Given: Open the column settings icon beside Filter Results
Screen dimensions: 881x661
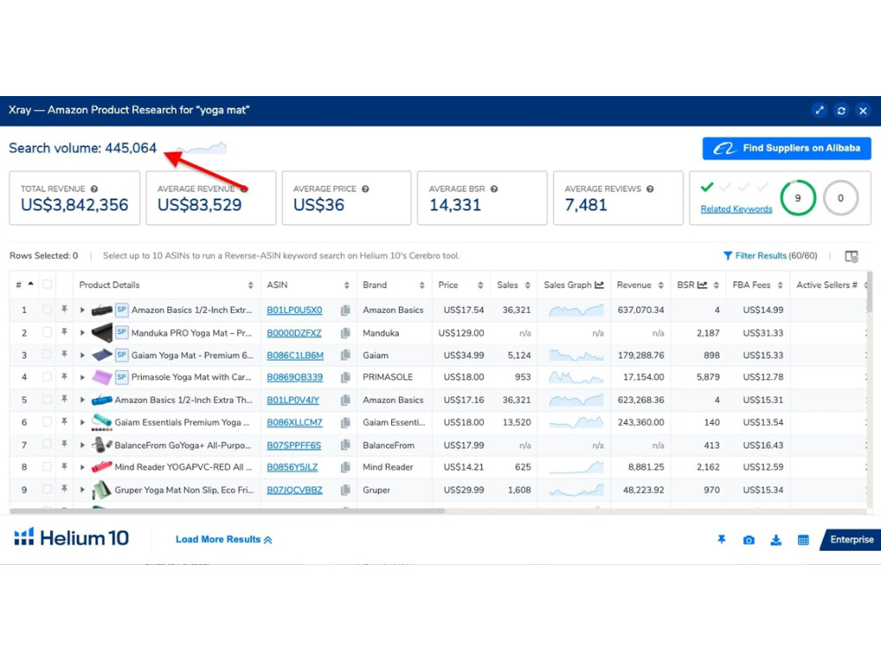Looking at the screenshot, I should coord(851,256).
